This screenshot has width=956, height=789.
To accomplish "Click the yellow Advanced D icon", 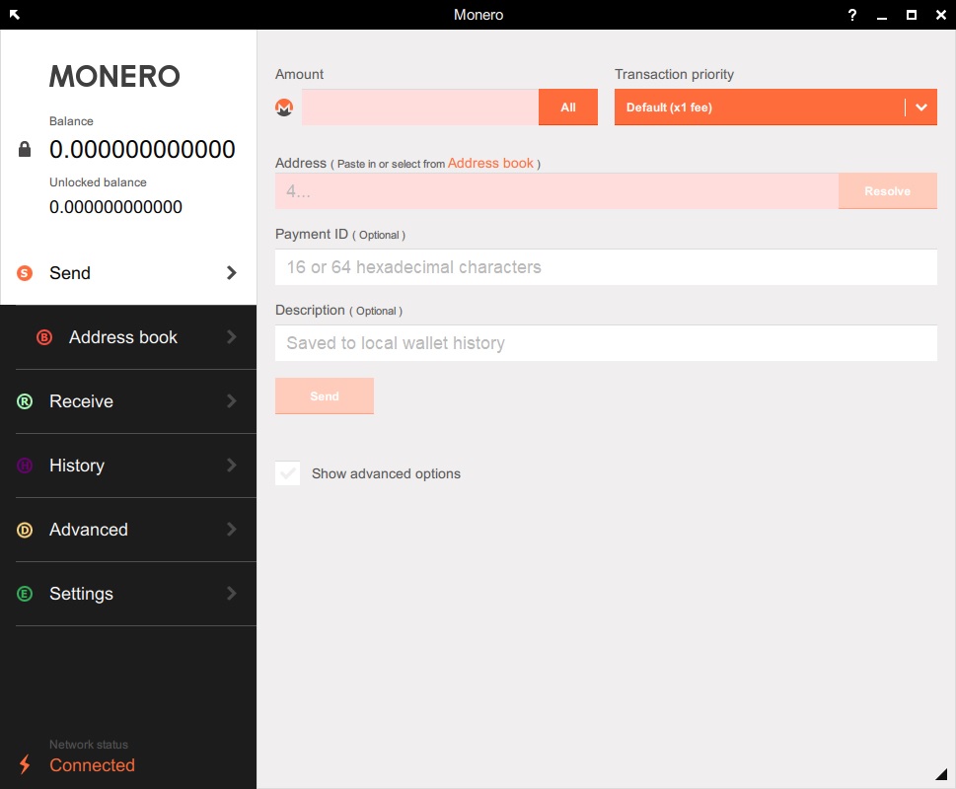I will [25, 530].
